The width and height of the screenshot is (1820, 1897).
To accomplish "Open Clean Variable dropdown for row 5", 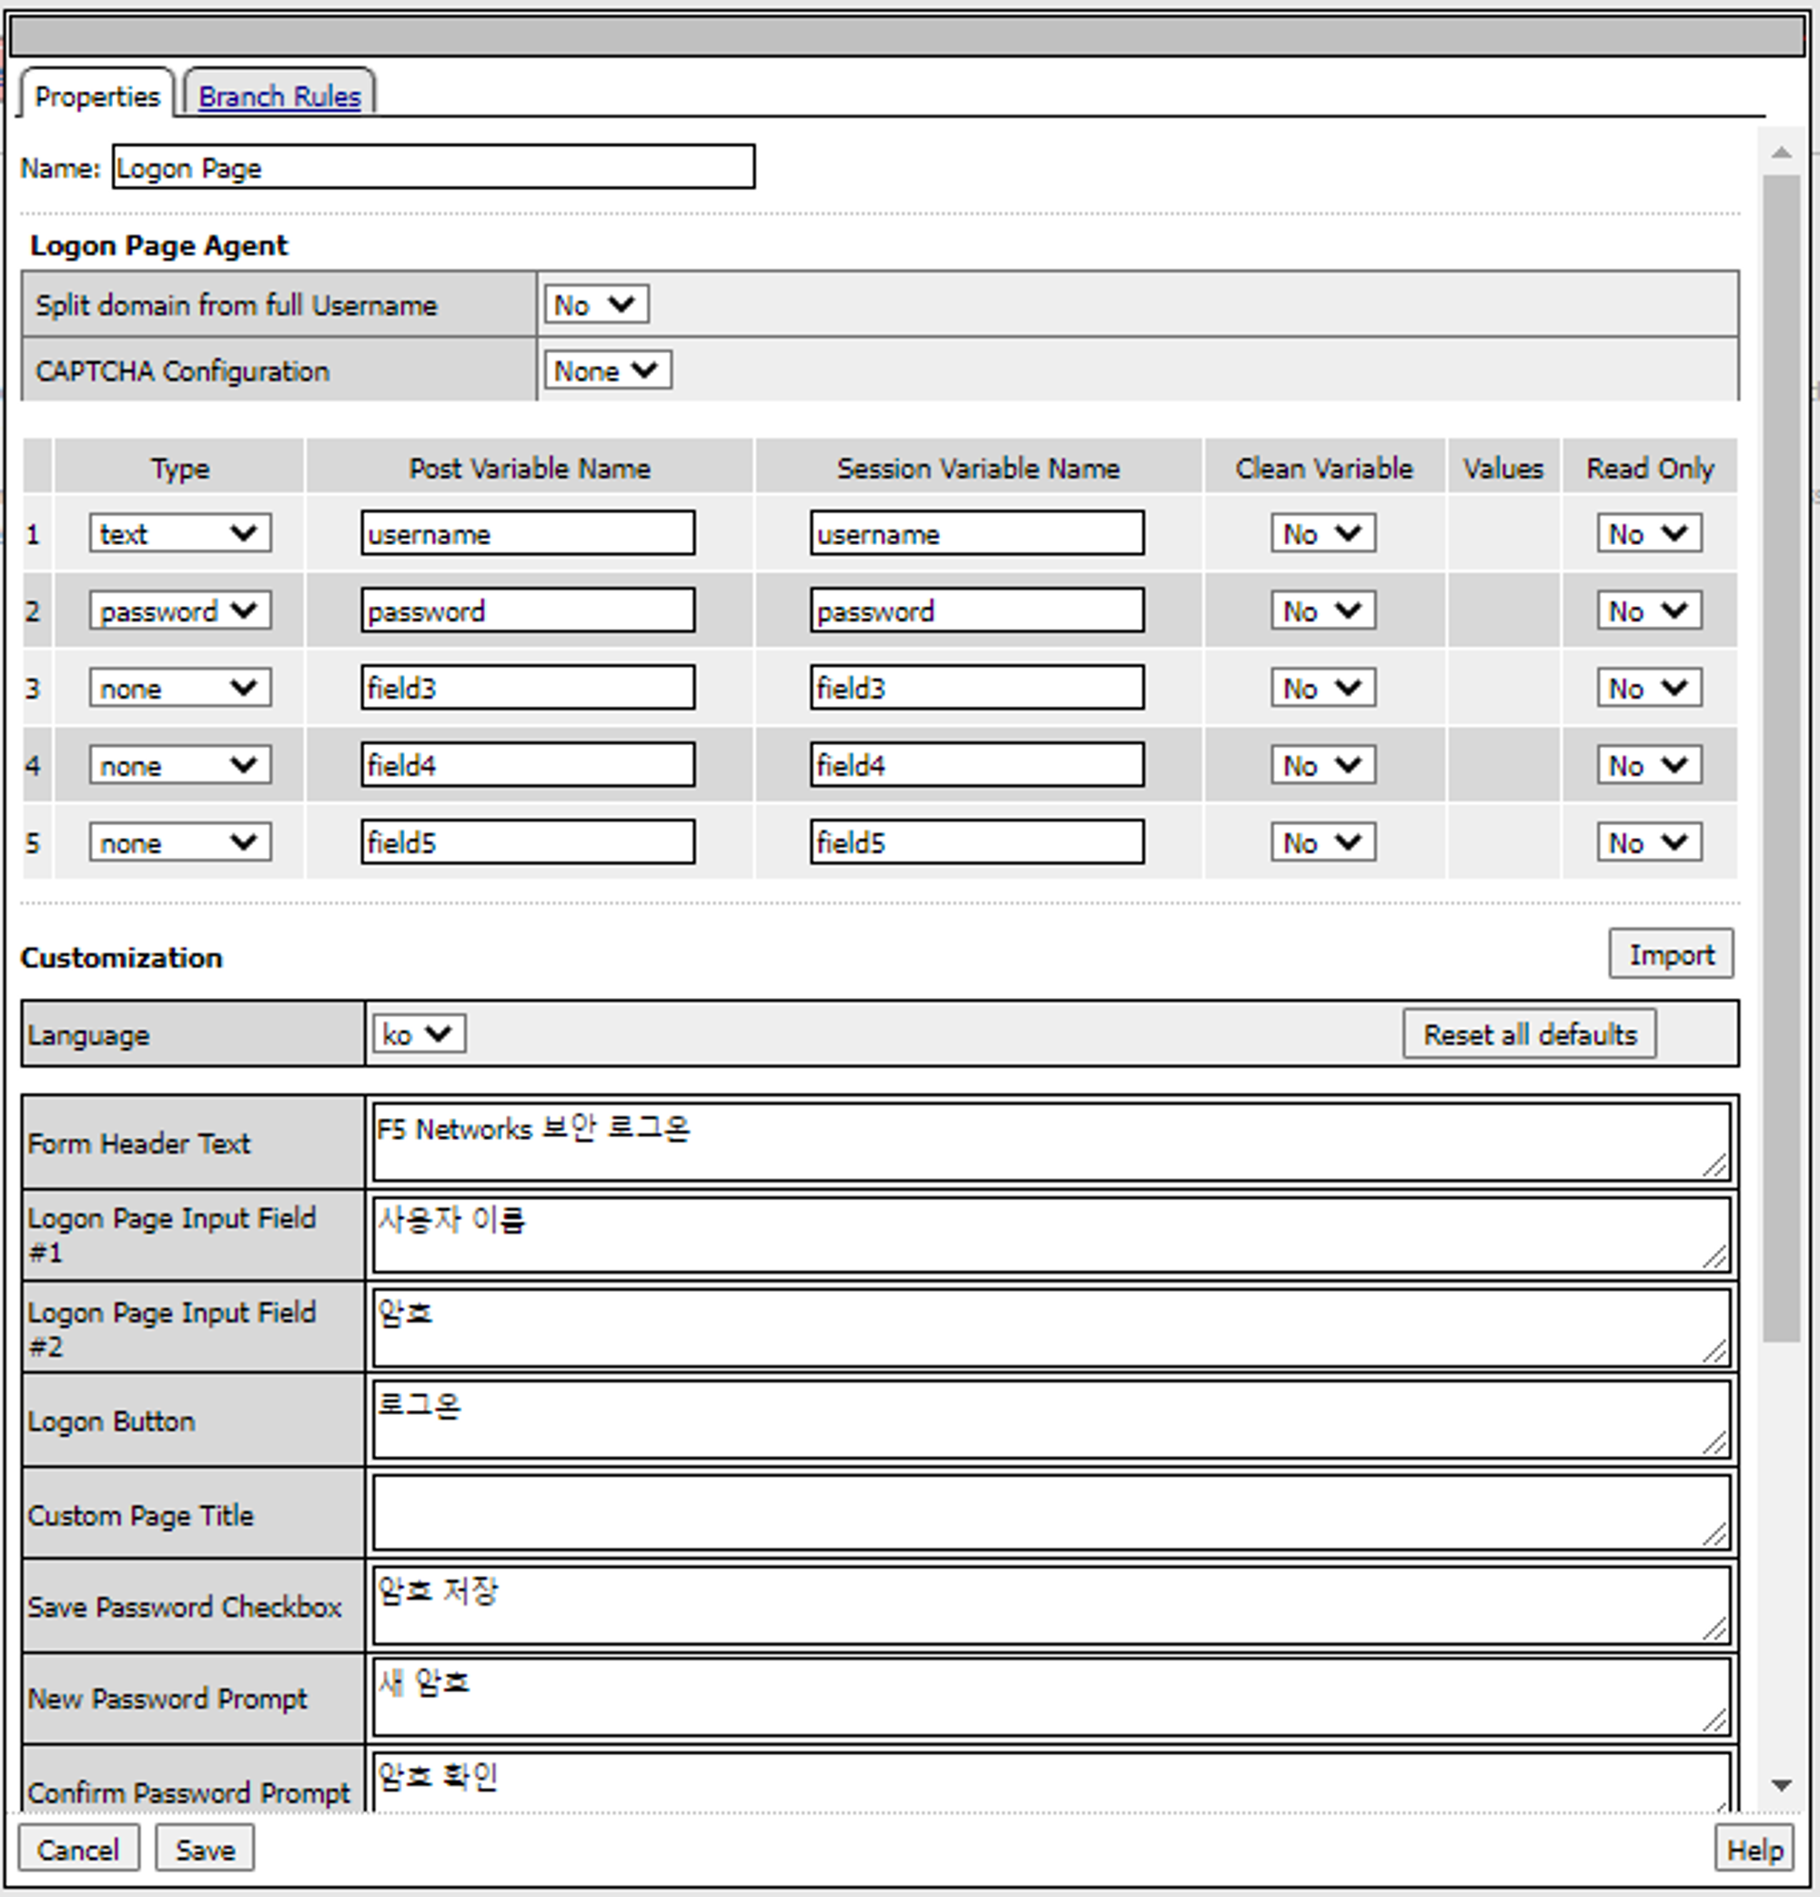I will click(x=1322, y=843).
